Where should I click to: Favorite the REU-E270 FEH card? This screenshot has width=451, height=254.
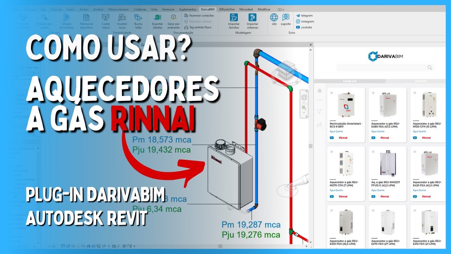click(x=373, y=211)
